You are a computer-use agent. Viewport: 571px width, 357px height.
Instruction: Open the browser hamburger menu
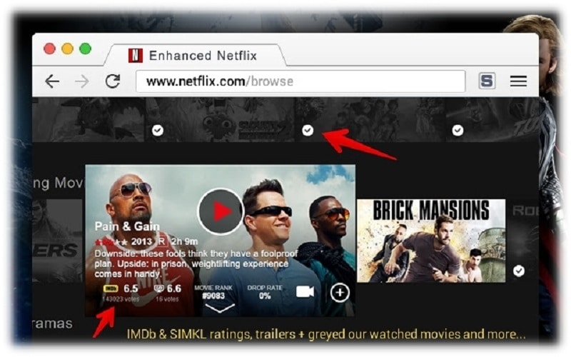pyautogui.click(x=518, y=81)
